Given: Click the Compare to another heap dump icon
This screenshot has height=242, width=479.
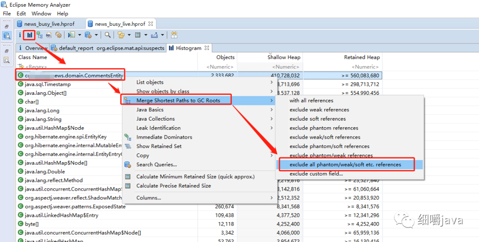Looking at the screenshot, I should point(174,35).
